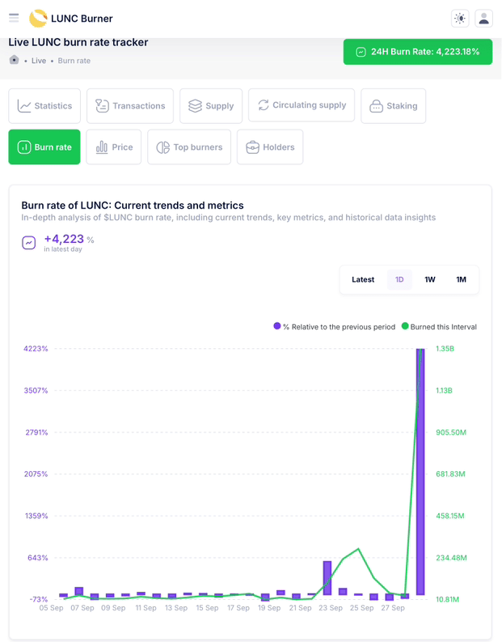Click the LUNC Burner logo icon
This screenshot has width=502, height=642.
tap(38, 19)
